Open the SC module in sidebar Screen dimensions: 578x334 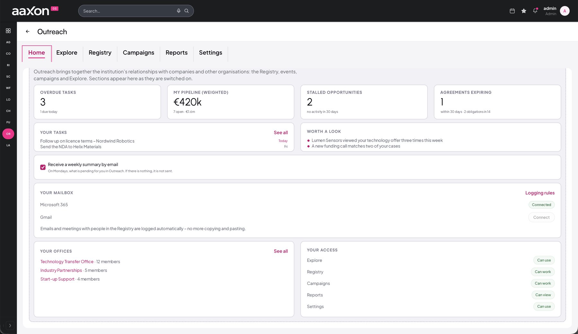coord(8,77)
